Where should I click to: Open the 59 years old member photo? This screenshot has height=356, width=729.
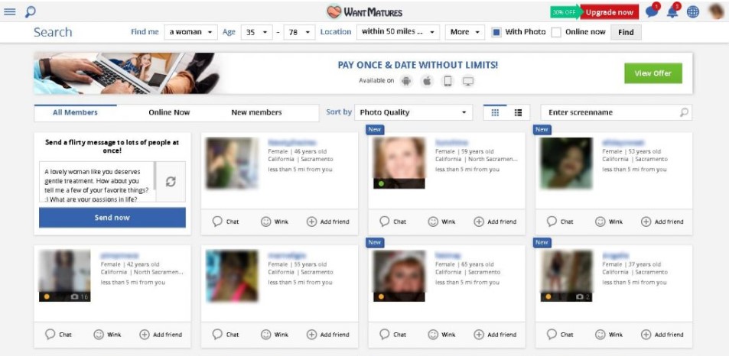click(399, 163)
